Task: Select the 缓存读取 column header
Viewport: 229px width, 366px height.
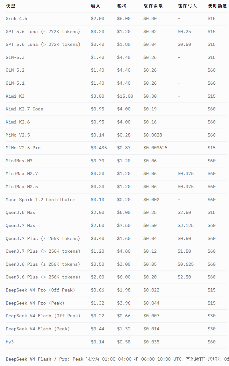Action: [153, 6]
